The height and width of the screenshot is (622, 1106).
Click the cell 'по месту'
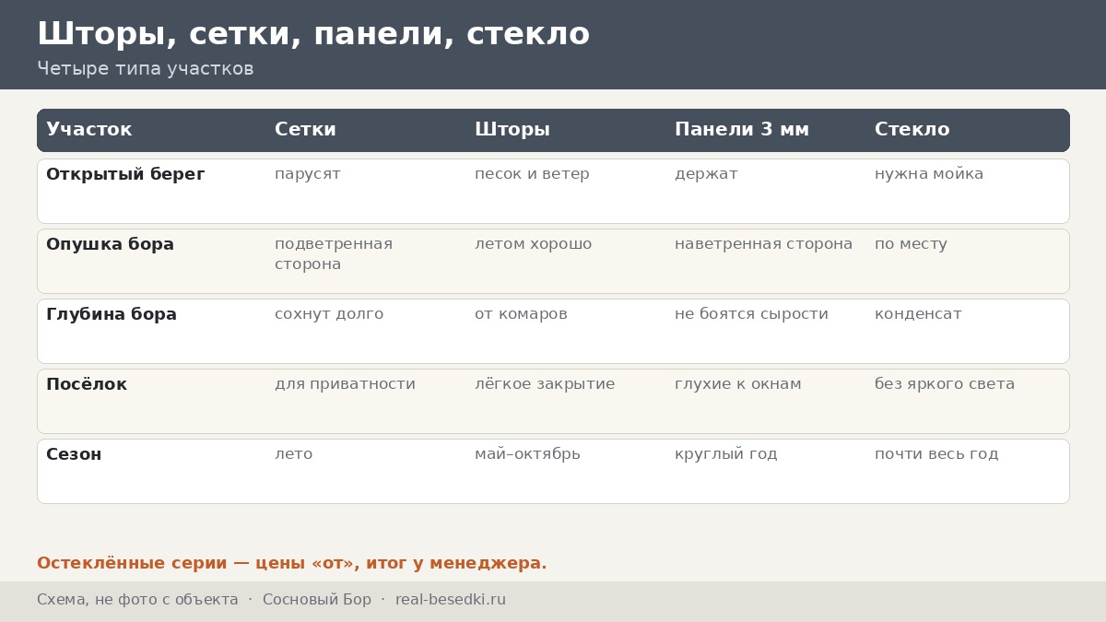911,244
